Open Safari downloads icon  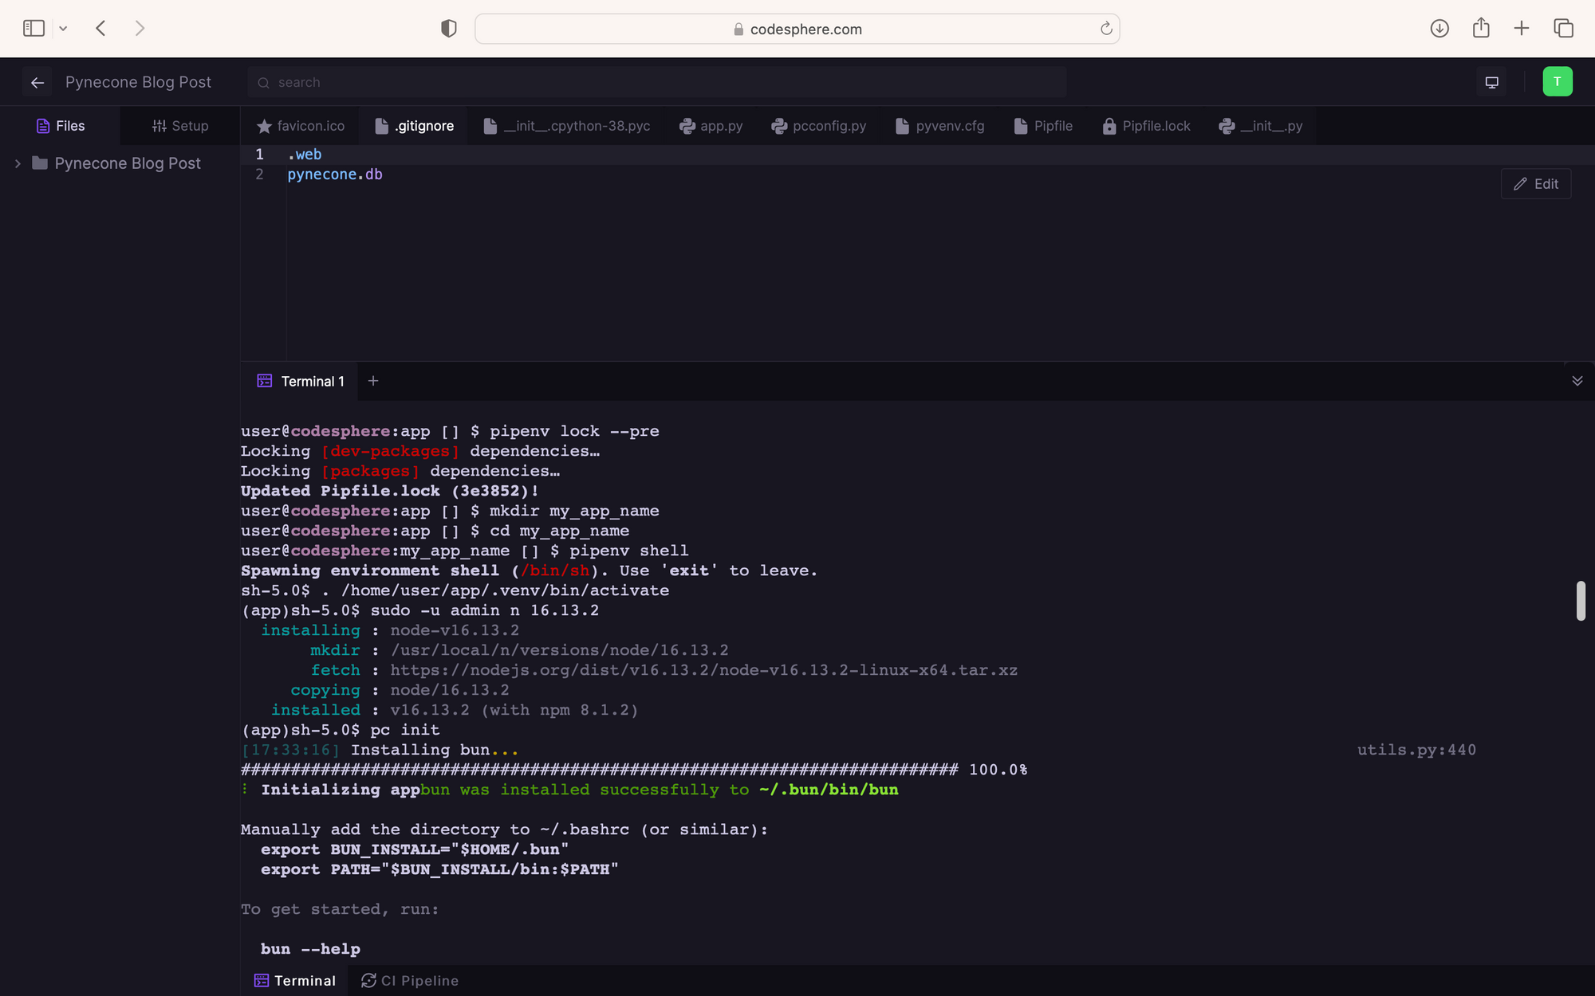[x=1439, y=29]
